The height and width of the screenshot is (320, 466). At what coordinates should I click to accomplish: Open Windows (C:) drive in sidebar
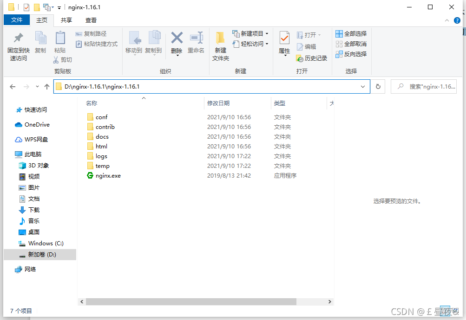41,243
